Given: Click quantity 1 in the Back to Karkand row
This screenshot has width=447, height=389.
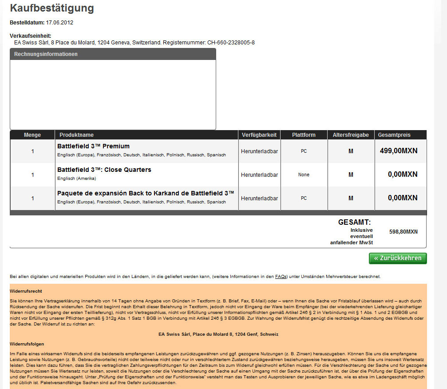Looking at the screenshot, I should click(32, 198).
